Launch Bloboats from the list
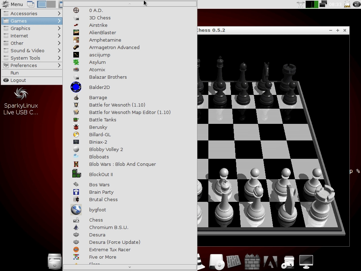361x271 pixels. pos(130,157)
